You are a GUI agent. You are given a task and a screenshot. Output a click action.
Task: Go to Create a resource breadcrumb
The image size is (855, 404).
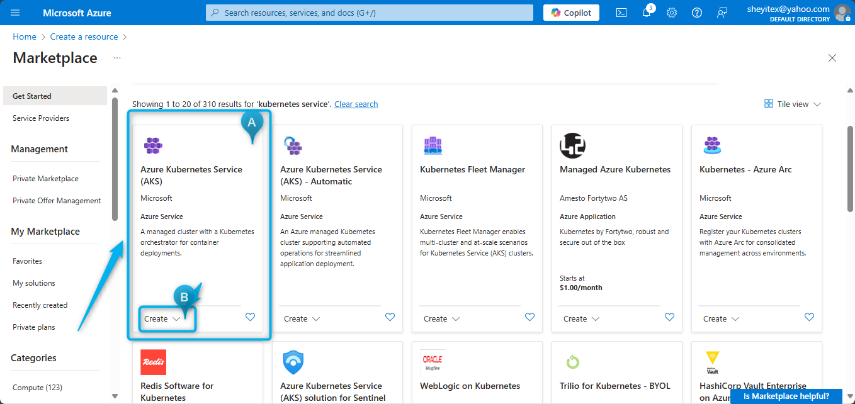pyautogui.click(x=84, y=36)
